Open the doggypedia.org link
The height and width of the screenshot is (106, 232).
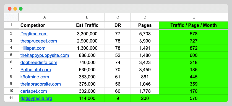tap(36, 98)
